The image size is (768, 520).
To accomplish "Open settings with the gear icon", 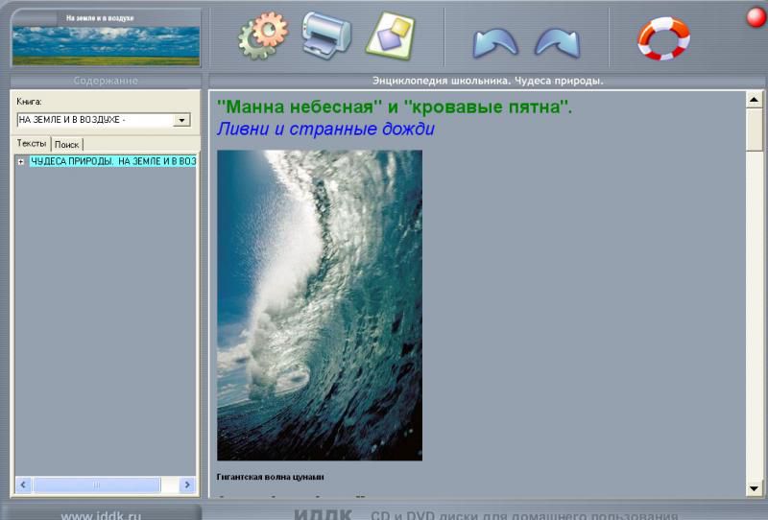I will [x=263, y=35].
